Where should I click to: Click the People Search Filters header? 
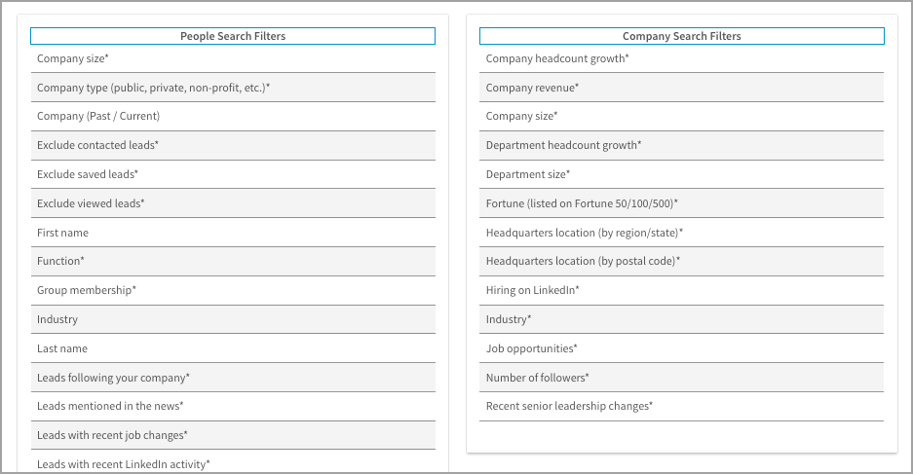coord(233,36)
